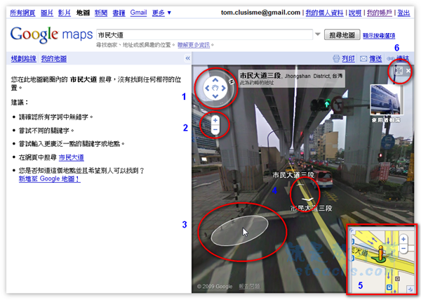Open the 我的帳戶 link
This screenshot has width=421, height=300.
tap(380, 13)
